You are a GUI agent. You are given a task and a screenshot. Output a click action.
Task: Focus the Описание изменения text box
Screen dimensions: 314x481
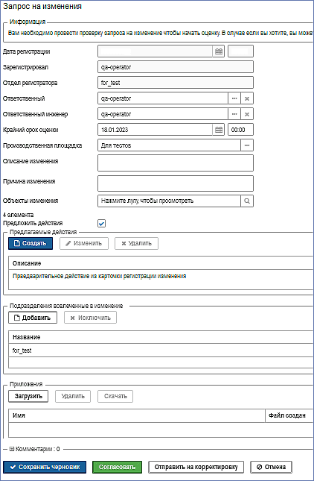coord(176,163)
